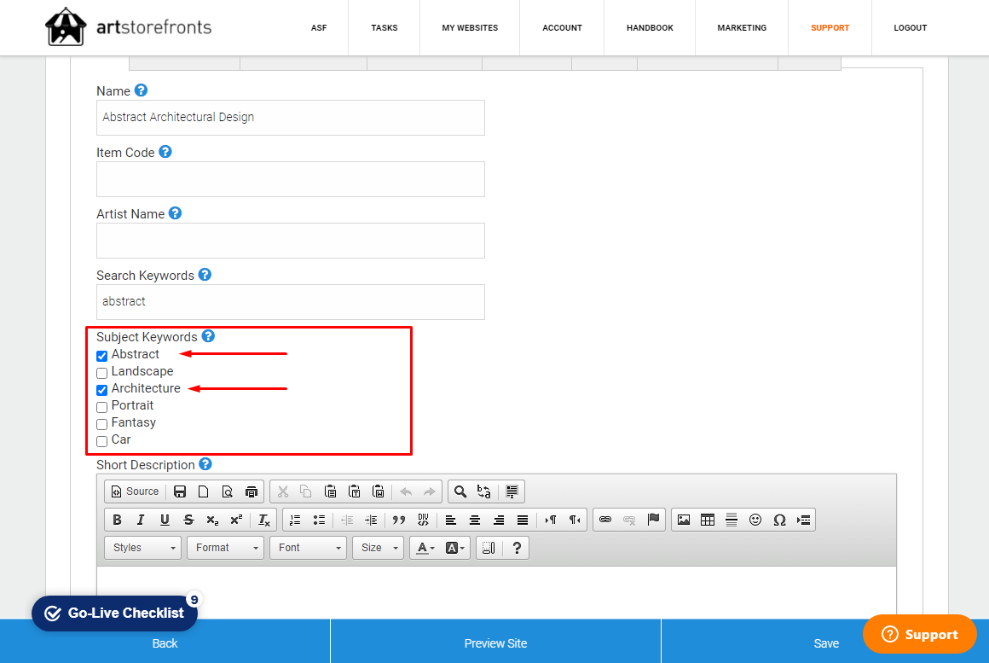The height and width of the screenshot is (663, 989).
Task: Click the italic formatting icon
Action: click(x=141, y=520)
